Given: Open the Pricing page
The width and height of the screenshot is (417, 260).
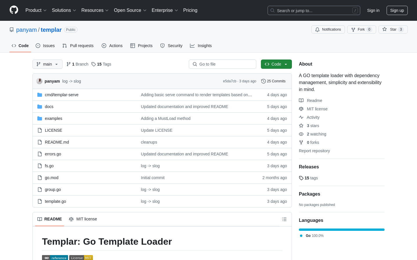Looking at the screenshot, I should pos(190,10).
